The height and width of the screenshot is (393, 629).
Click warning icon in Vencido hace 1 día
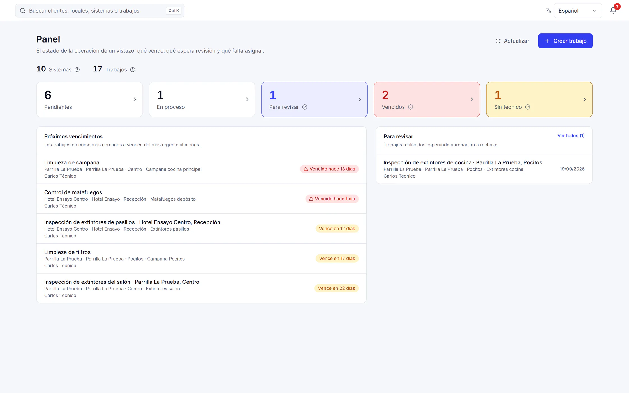coord(311,199)
